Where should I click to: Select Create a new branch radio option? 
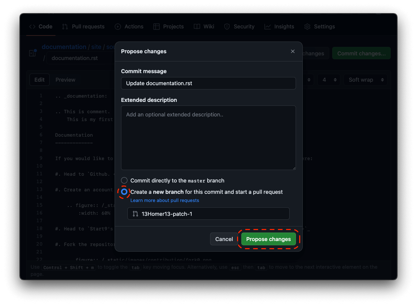124,192
